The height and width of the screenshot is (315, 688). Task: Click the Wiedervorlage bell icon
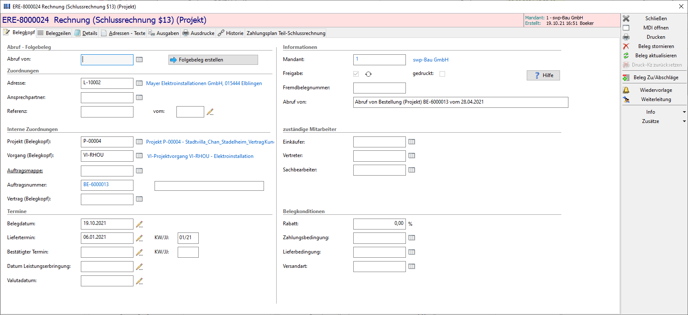click(626, 90)
